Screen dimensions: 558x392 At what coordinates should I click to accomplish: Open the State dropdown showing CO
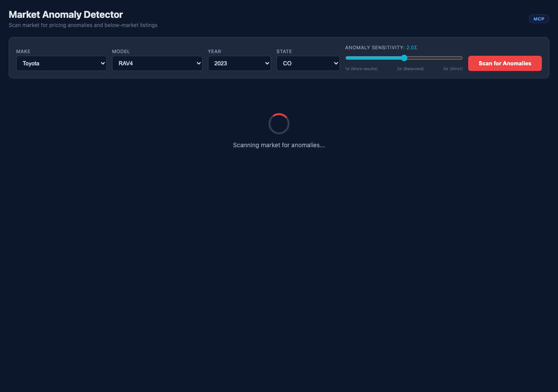[308, 63]
